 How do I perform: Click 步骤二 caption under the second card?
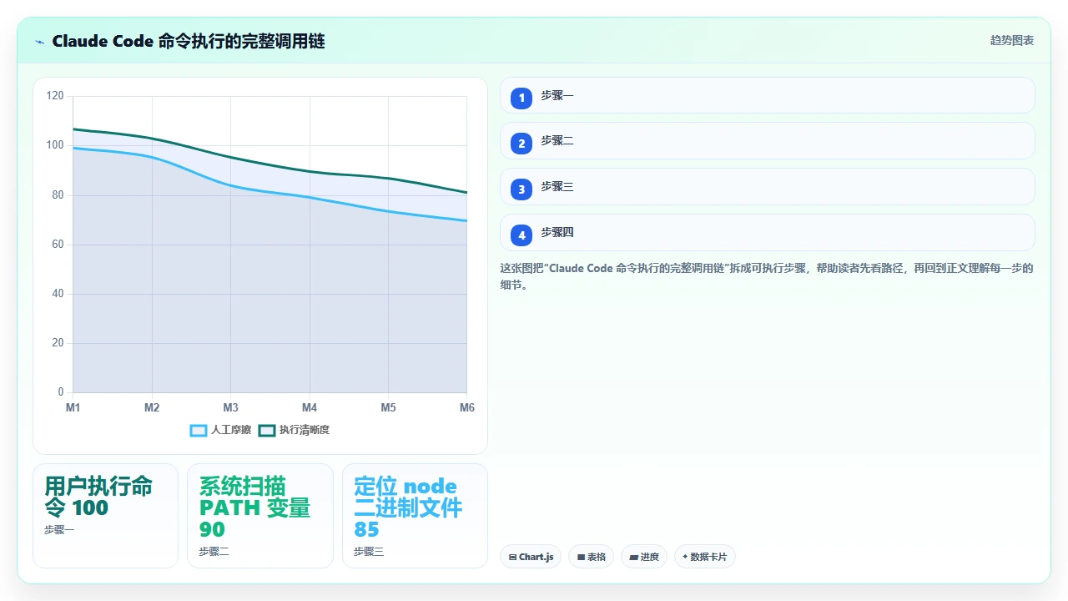[x=214, y=552]
